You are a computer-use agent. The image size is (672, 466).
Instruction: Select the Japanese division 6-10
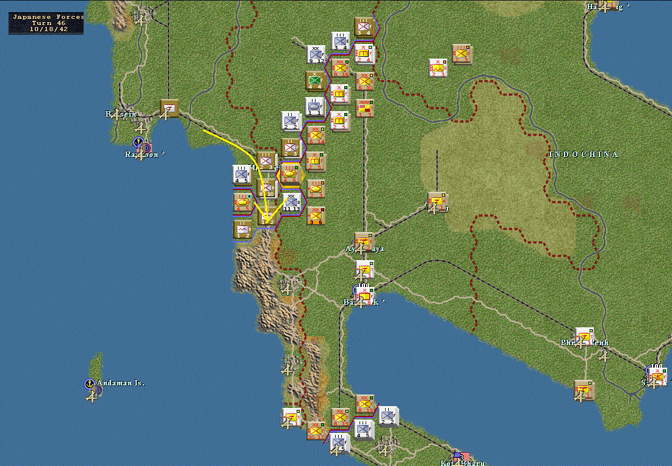[x=364, y=81]
